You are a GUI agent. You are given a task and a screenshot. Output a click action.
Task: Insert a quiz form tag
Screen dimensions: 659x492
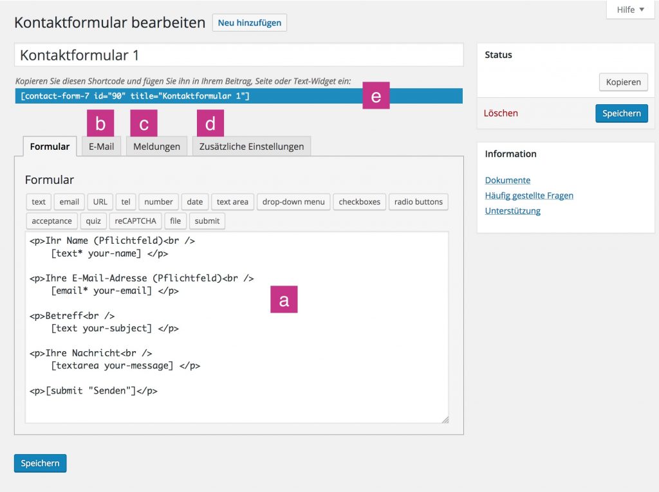[93, 221]
